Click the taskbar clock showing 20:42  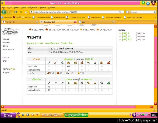tap(154, 115)
